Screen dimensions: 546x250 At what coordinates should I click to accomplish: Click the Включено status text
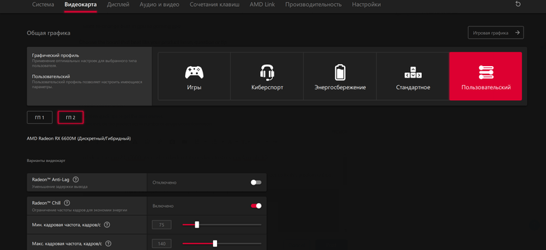163,206
